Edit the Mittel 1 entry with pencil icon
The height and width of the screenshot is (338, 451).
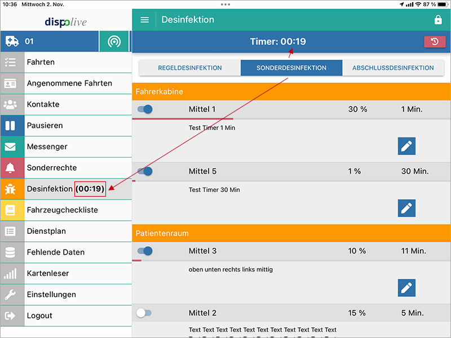click(406, 146)
